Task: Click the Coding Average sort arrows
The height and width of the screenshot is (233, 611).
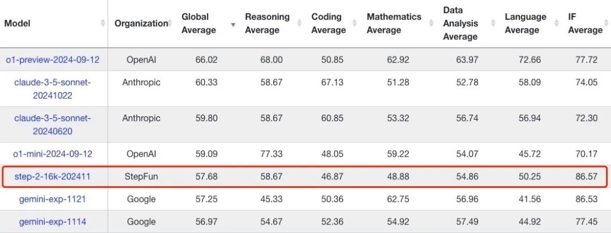Action: pos(355,23)
